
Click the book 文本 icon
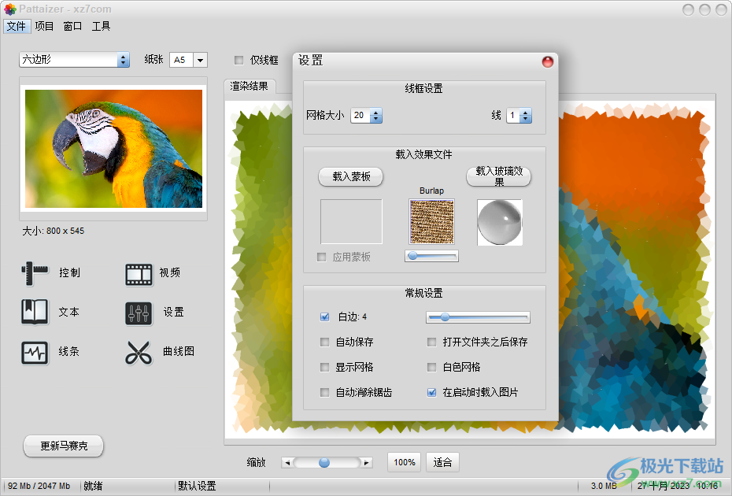coord(35,312)
